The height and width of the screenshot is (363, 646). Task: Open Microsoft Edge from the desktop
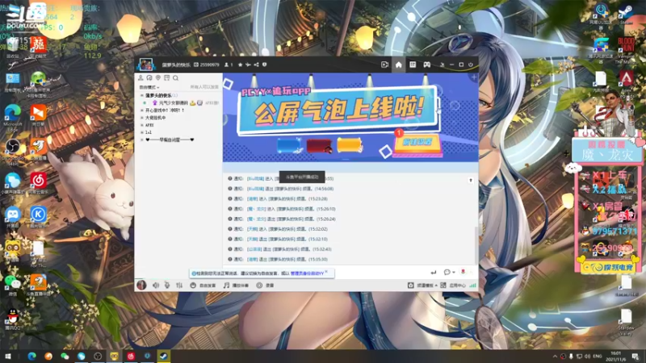point(12,118)
